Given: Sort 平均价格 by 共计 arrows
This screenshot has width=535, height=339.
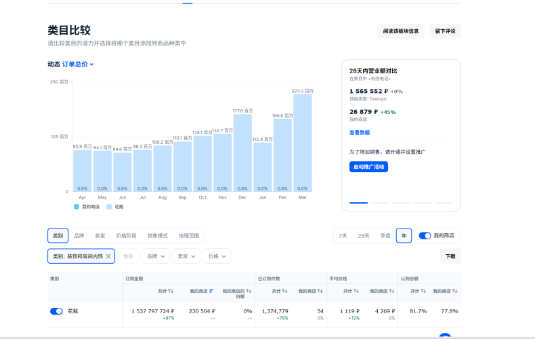Looking at the screenshot, I should coord(356,291).
